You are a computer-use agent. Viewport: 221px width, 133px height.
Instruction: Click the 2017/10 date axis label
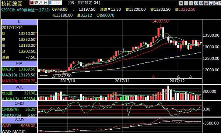pyautogui.click(x=67, y=81)
